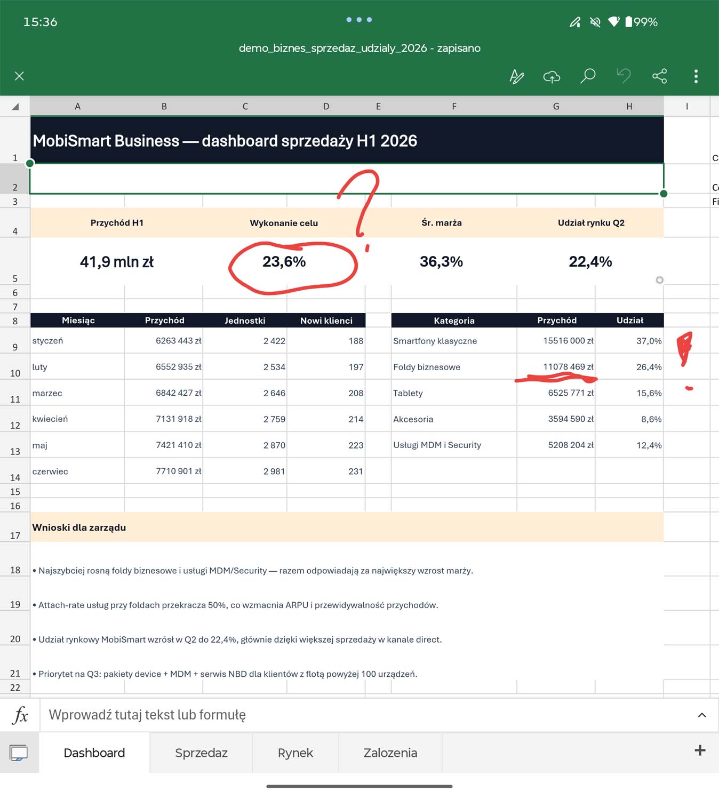Select the '214' new clients cell
This screenshot has width=719, height=800.
326,419
